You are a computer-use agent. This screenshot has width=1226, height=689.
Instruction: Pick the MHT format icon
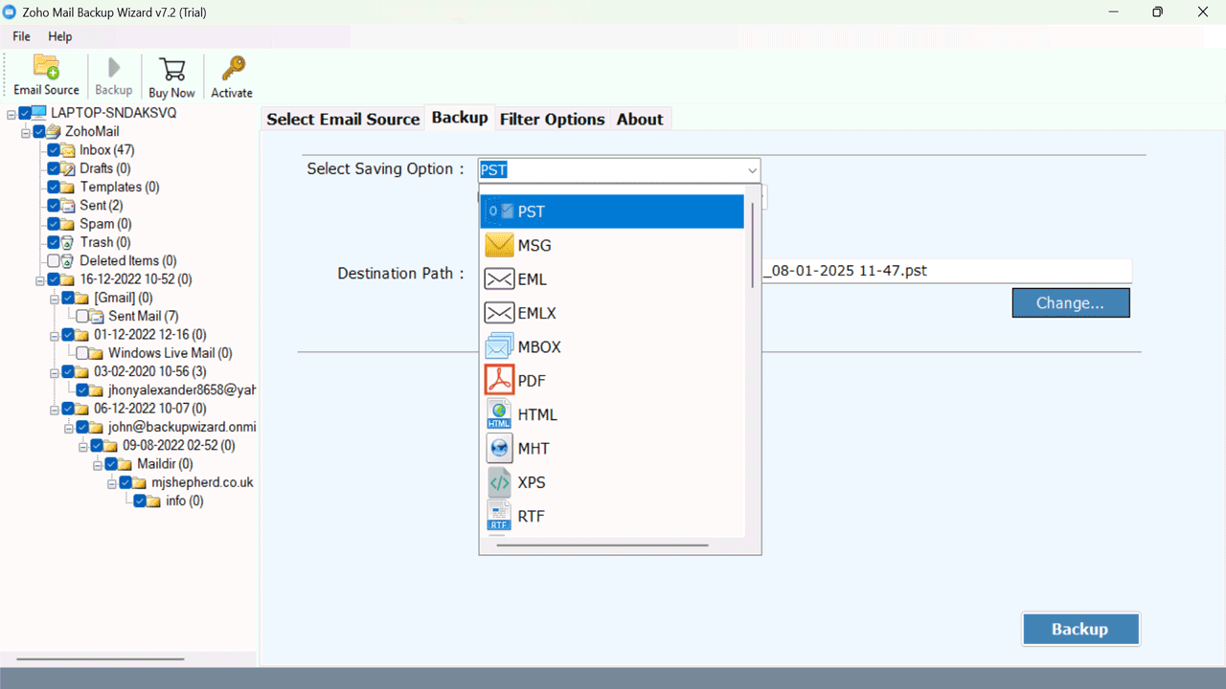coord(499,448)
